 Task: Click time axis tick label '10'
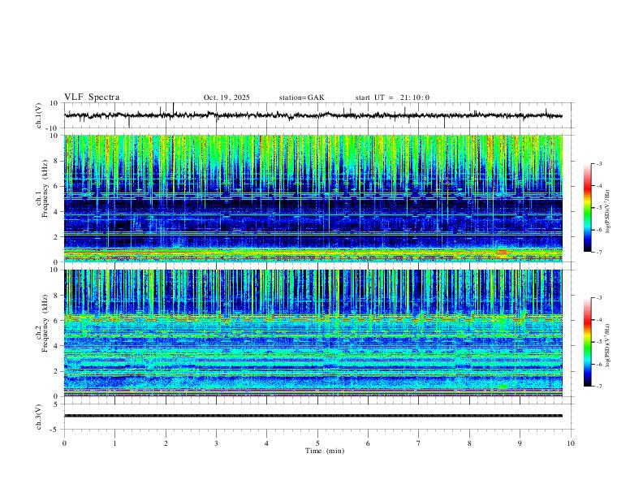[571, 443]
